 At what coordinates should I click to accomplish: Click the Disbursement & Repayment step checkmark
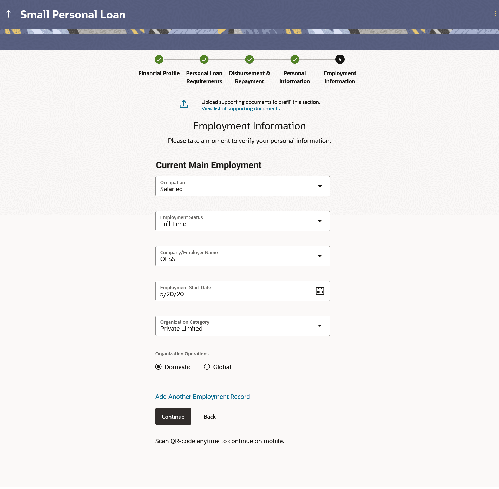pyautogui.click(x=249, y=60)
